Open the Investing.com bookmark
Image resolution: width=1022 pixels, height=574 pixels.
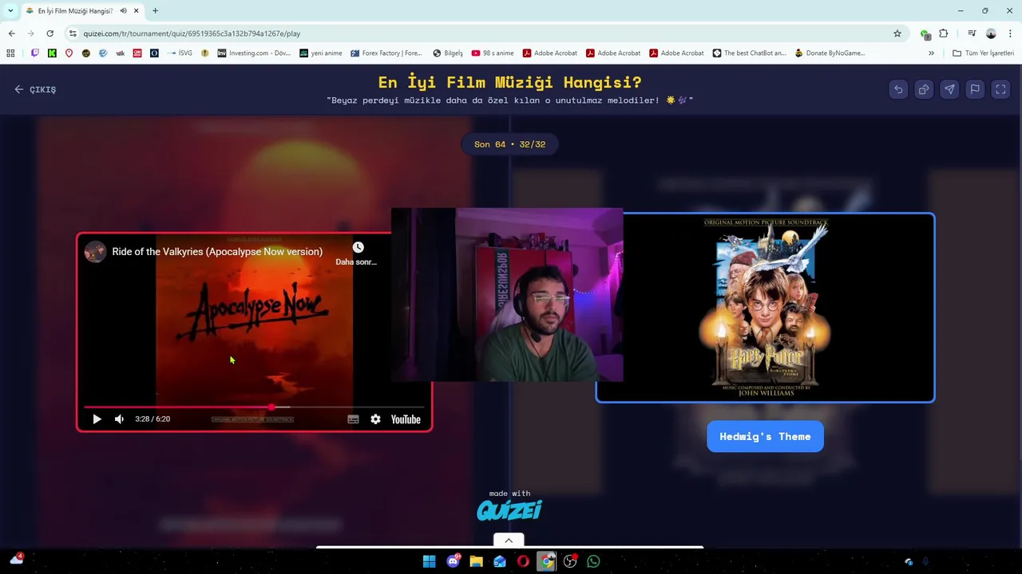click(x=254, y=53)
